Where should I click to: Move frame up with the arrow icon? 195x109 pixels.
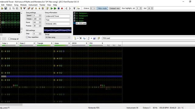(x=39, y=8)
